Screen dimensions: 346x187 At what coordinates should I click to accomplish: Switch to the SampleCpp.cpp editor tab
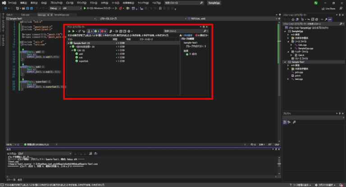62,15
